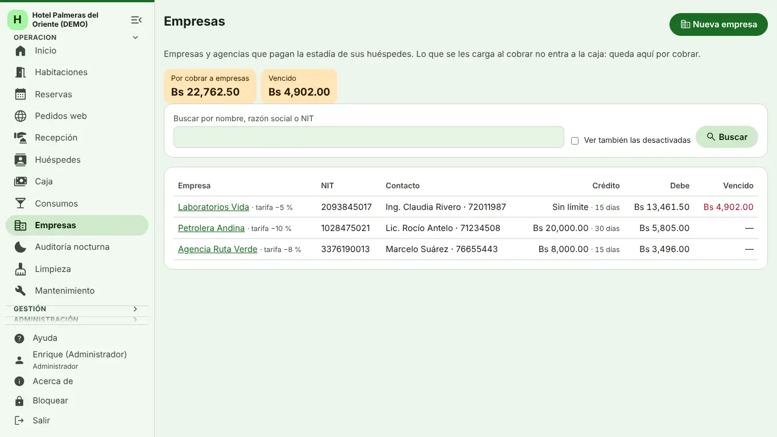
Task: Open the Laboratorios Vida company link
Action: tap(213, 207)
